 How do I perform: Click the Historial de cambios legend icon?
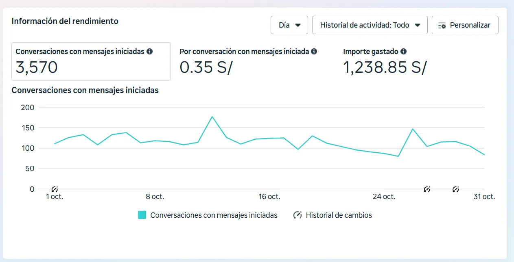[297, 215]
